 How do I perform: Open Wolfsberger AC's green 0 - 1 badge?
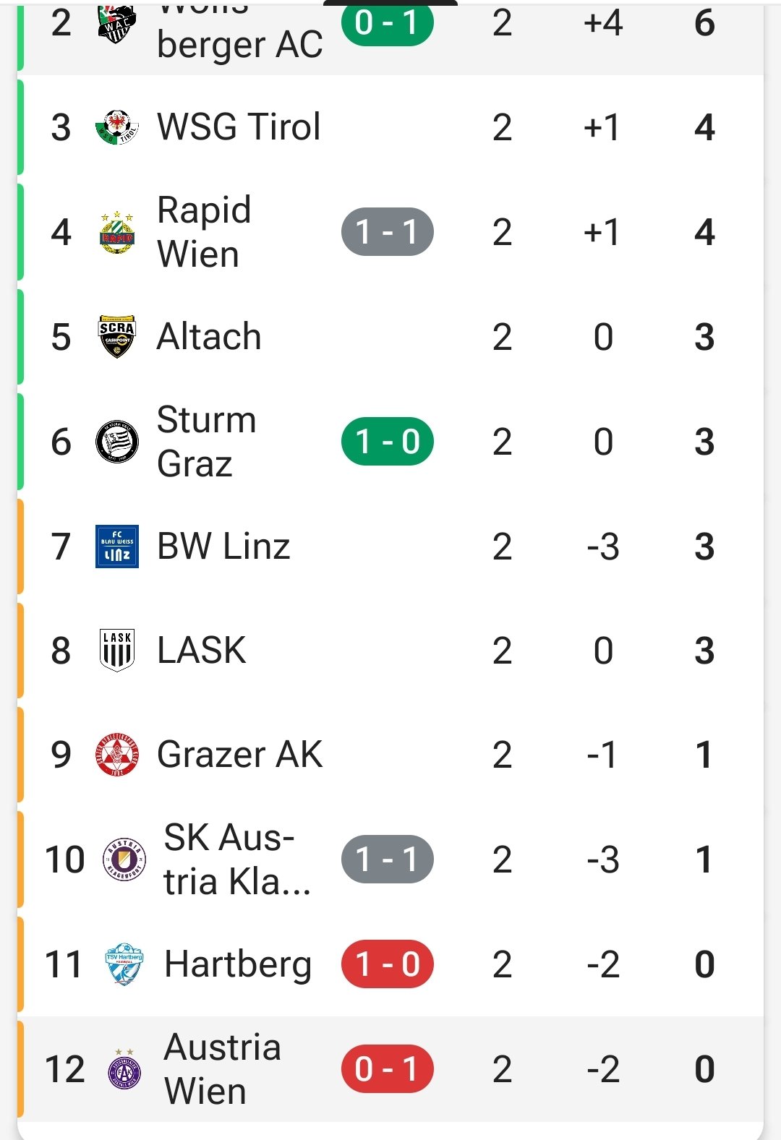point(388,23)
